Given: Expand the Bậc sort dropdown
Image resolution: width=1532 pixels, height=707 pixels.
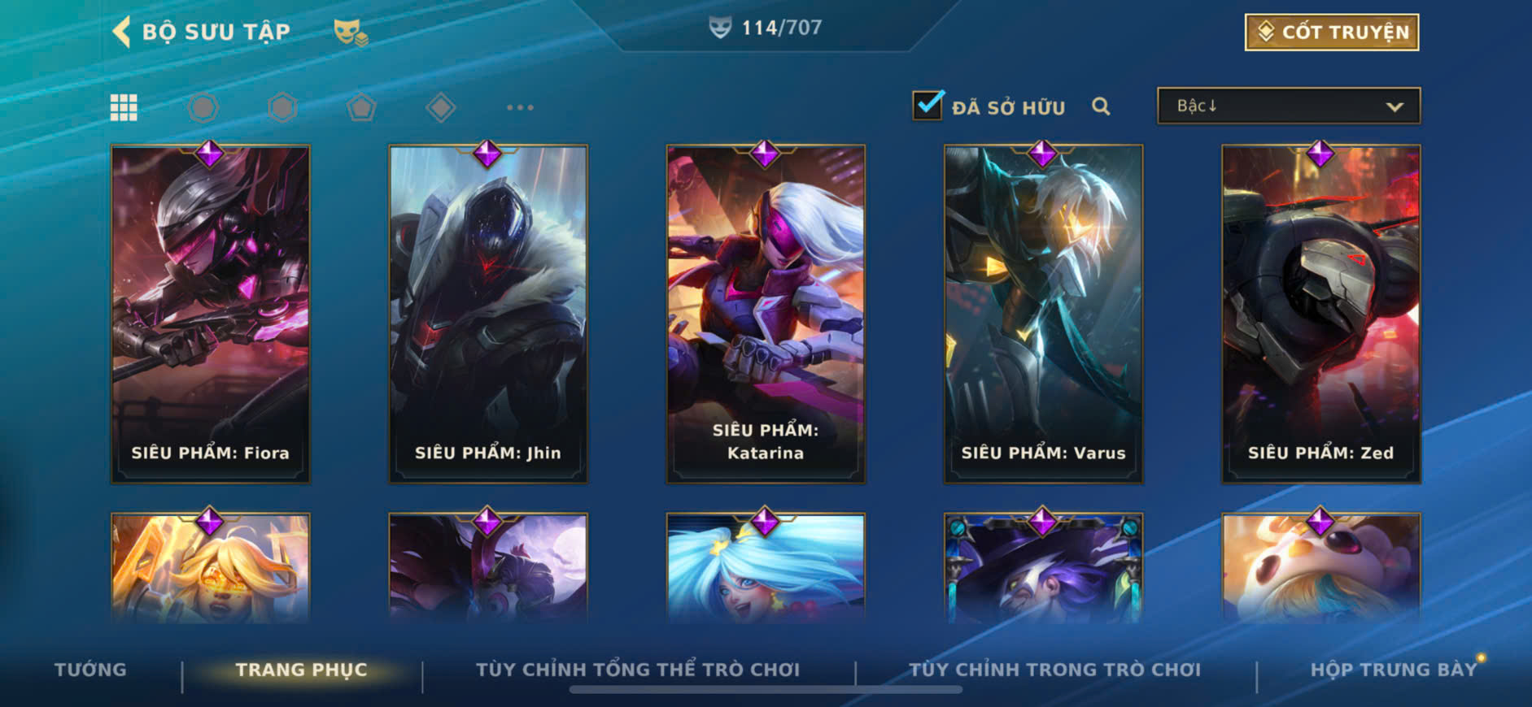Looking at the screenshot, I should [1289, 106].
